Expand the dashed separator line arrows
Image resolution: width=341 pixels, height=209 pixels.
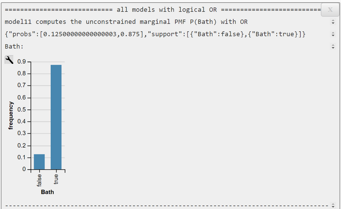point(333,205)
